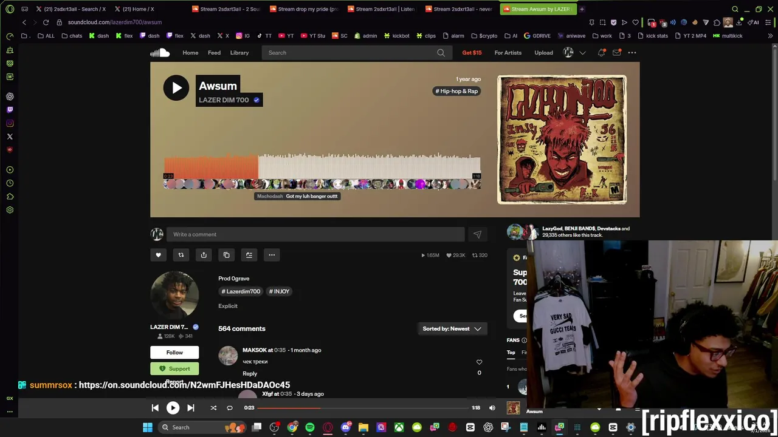Open SoundCloud logo home

click(x=160, y=53)
